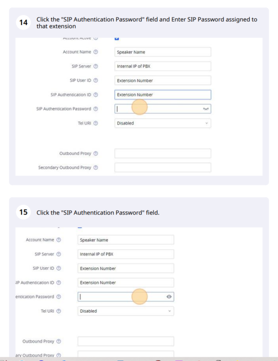Toggle the Account Active checkbox in step 14

(x=117, y=38)
